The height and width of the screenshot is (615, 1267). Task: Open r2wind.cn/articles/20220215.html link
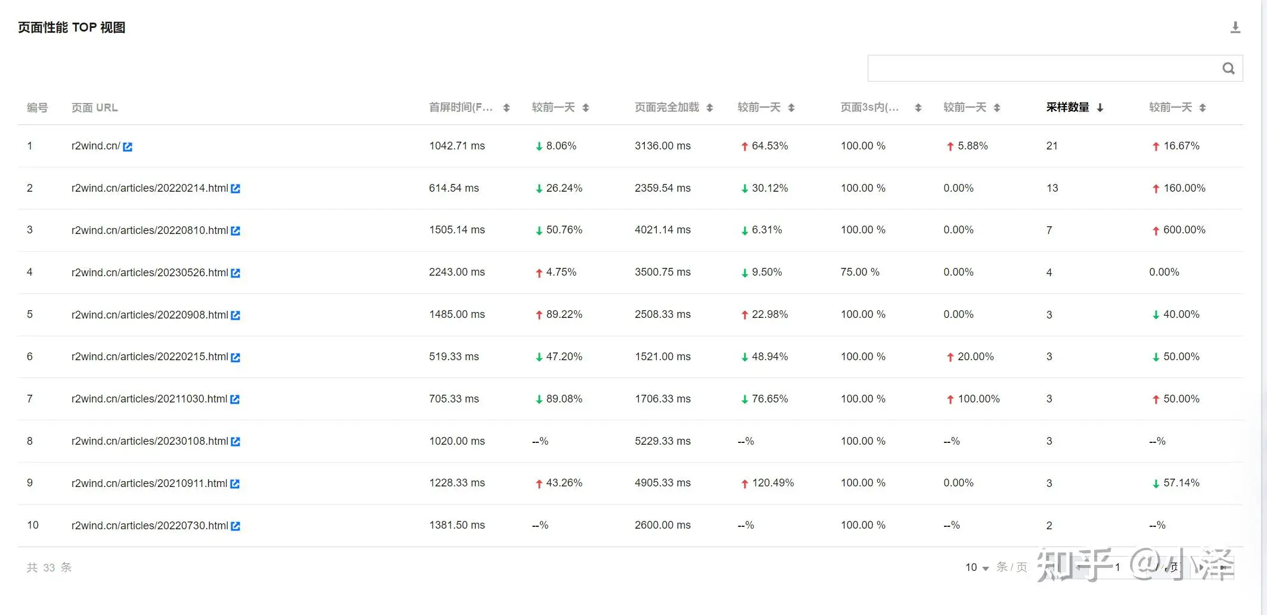tap(149, 357)
